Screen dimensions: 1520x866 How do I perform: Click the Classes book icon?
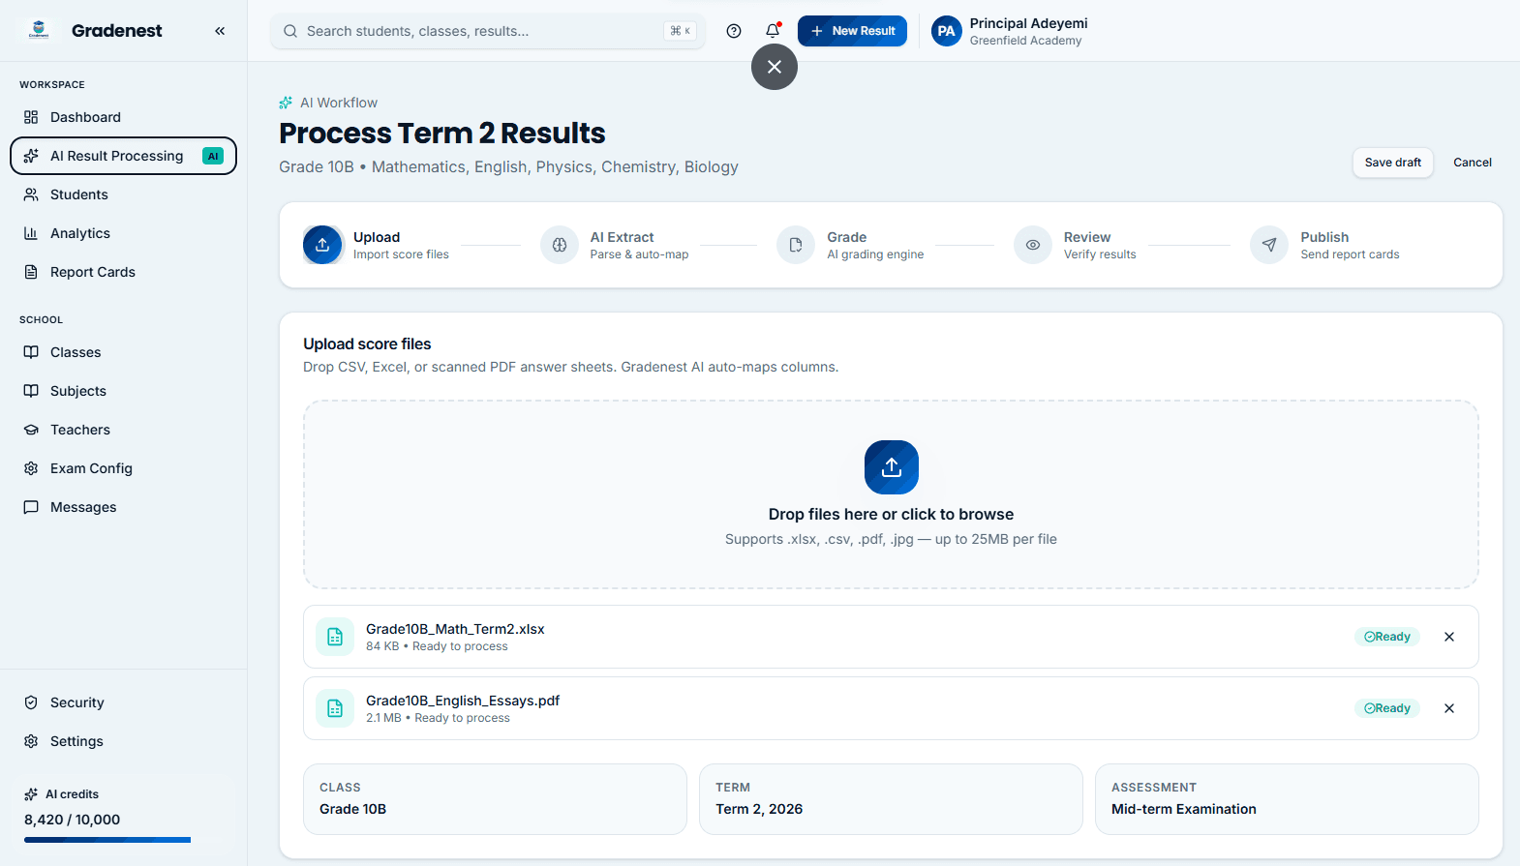31,352
